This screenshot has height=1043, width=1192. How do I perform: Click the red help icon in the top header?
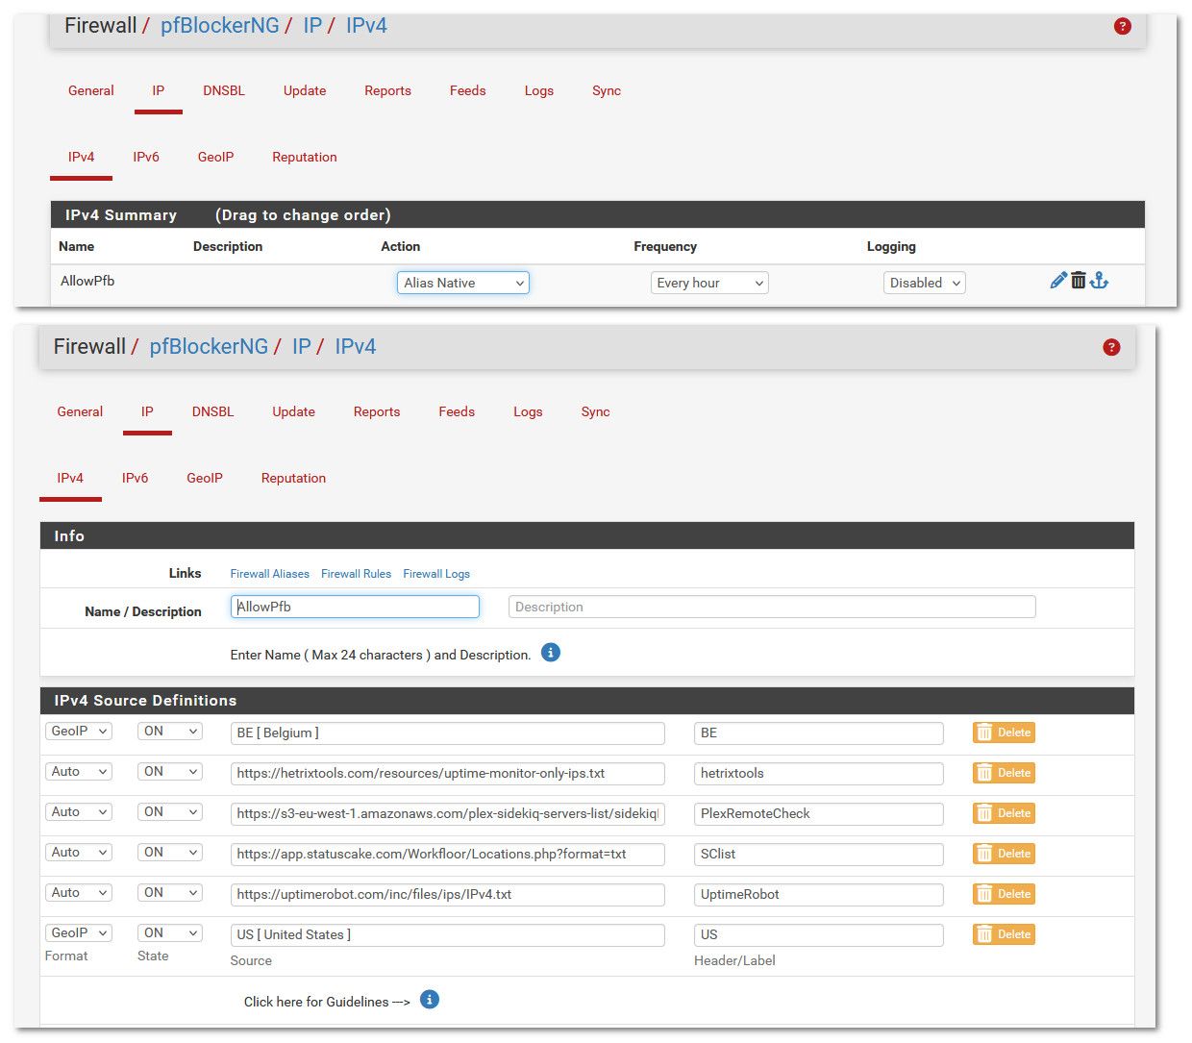pyautogui.click(x=1122, y=27)
